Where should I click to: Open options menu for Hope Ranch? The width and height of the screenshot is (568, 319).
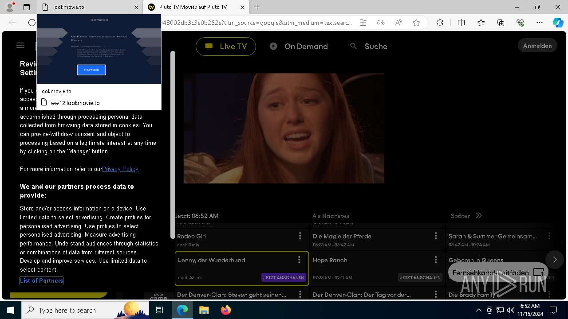click(x=436, y=260)
